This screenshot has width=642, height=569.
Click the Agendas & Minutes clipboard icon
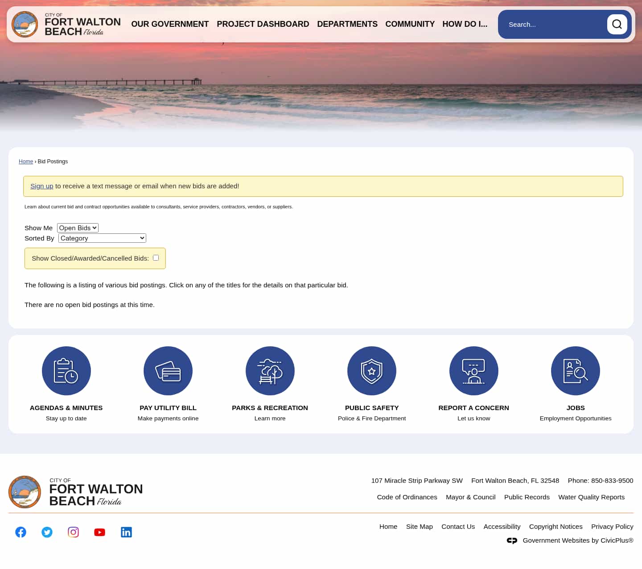(66, 370)
